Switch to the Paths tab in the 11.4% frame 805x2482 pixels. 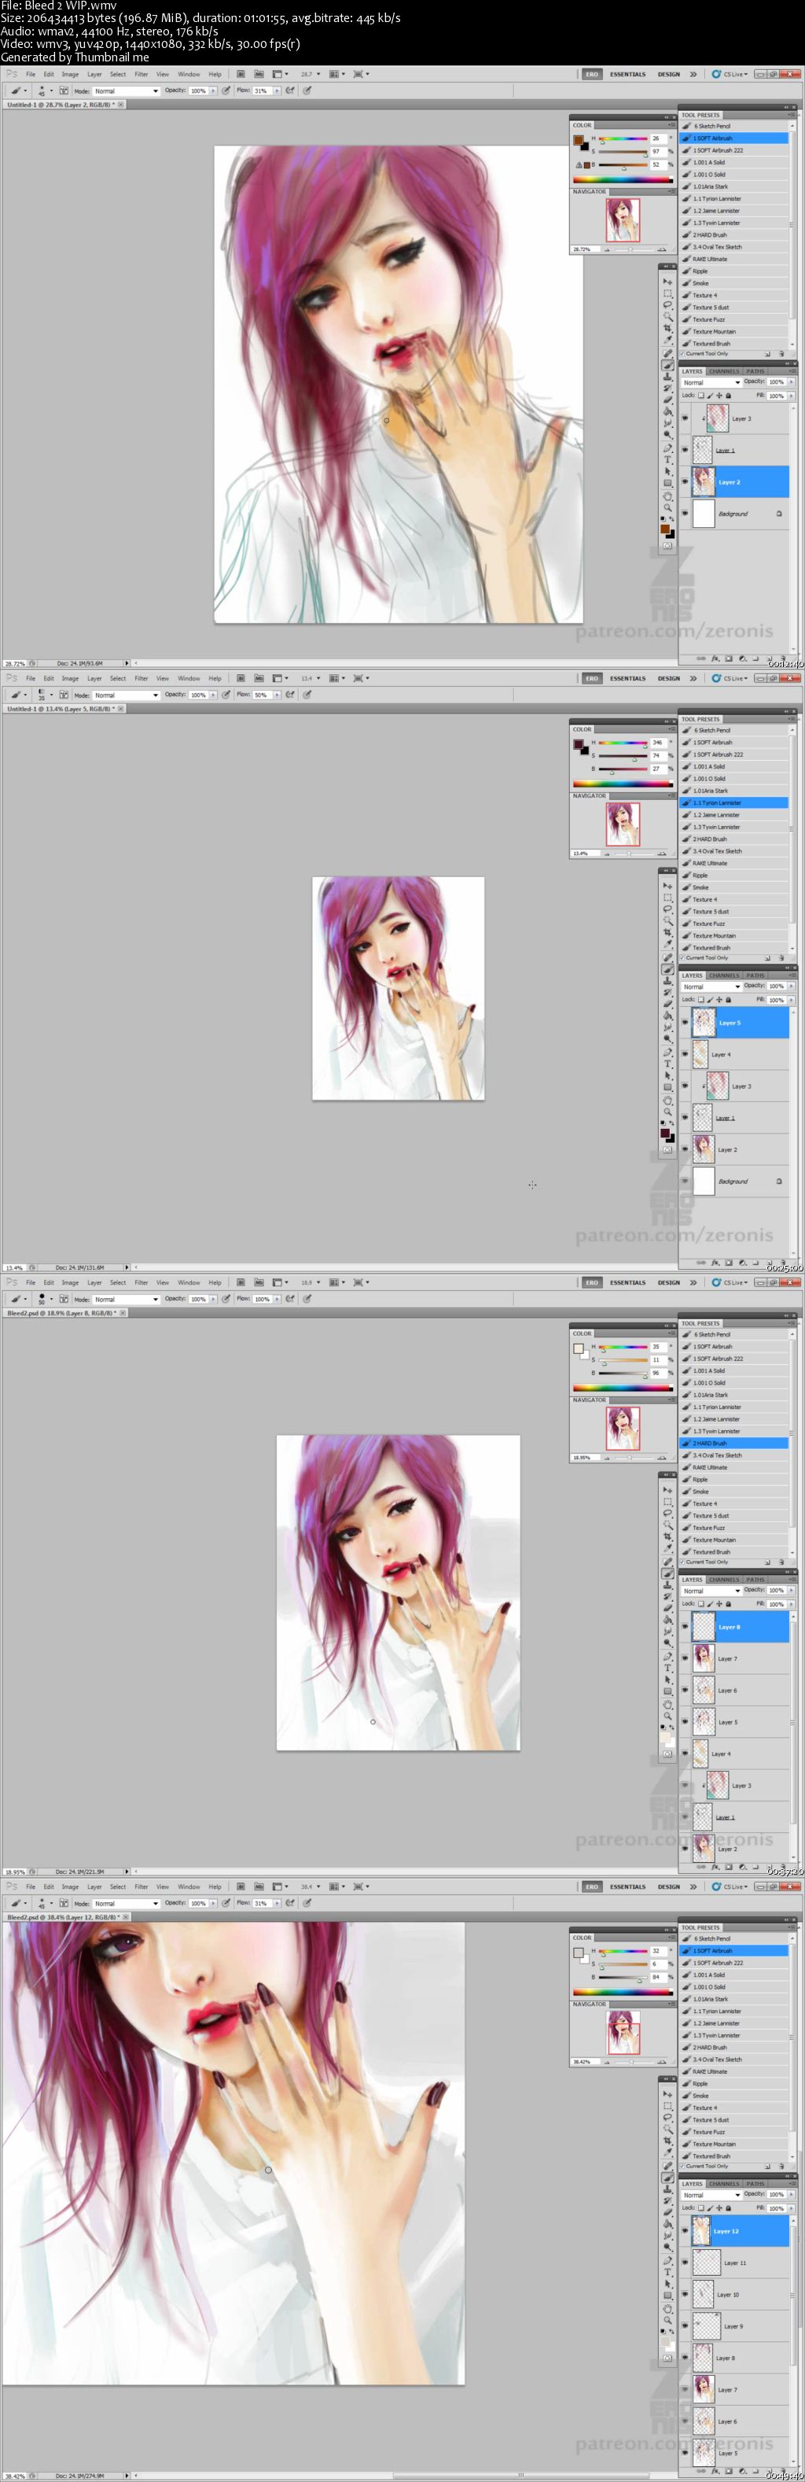point(755,975)
